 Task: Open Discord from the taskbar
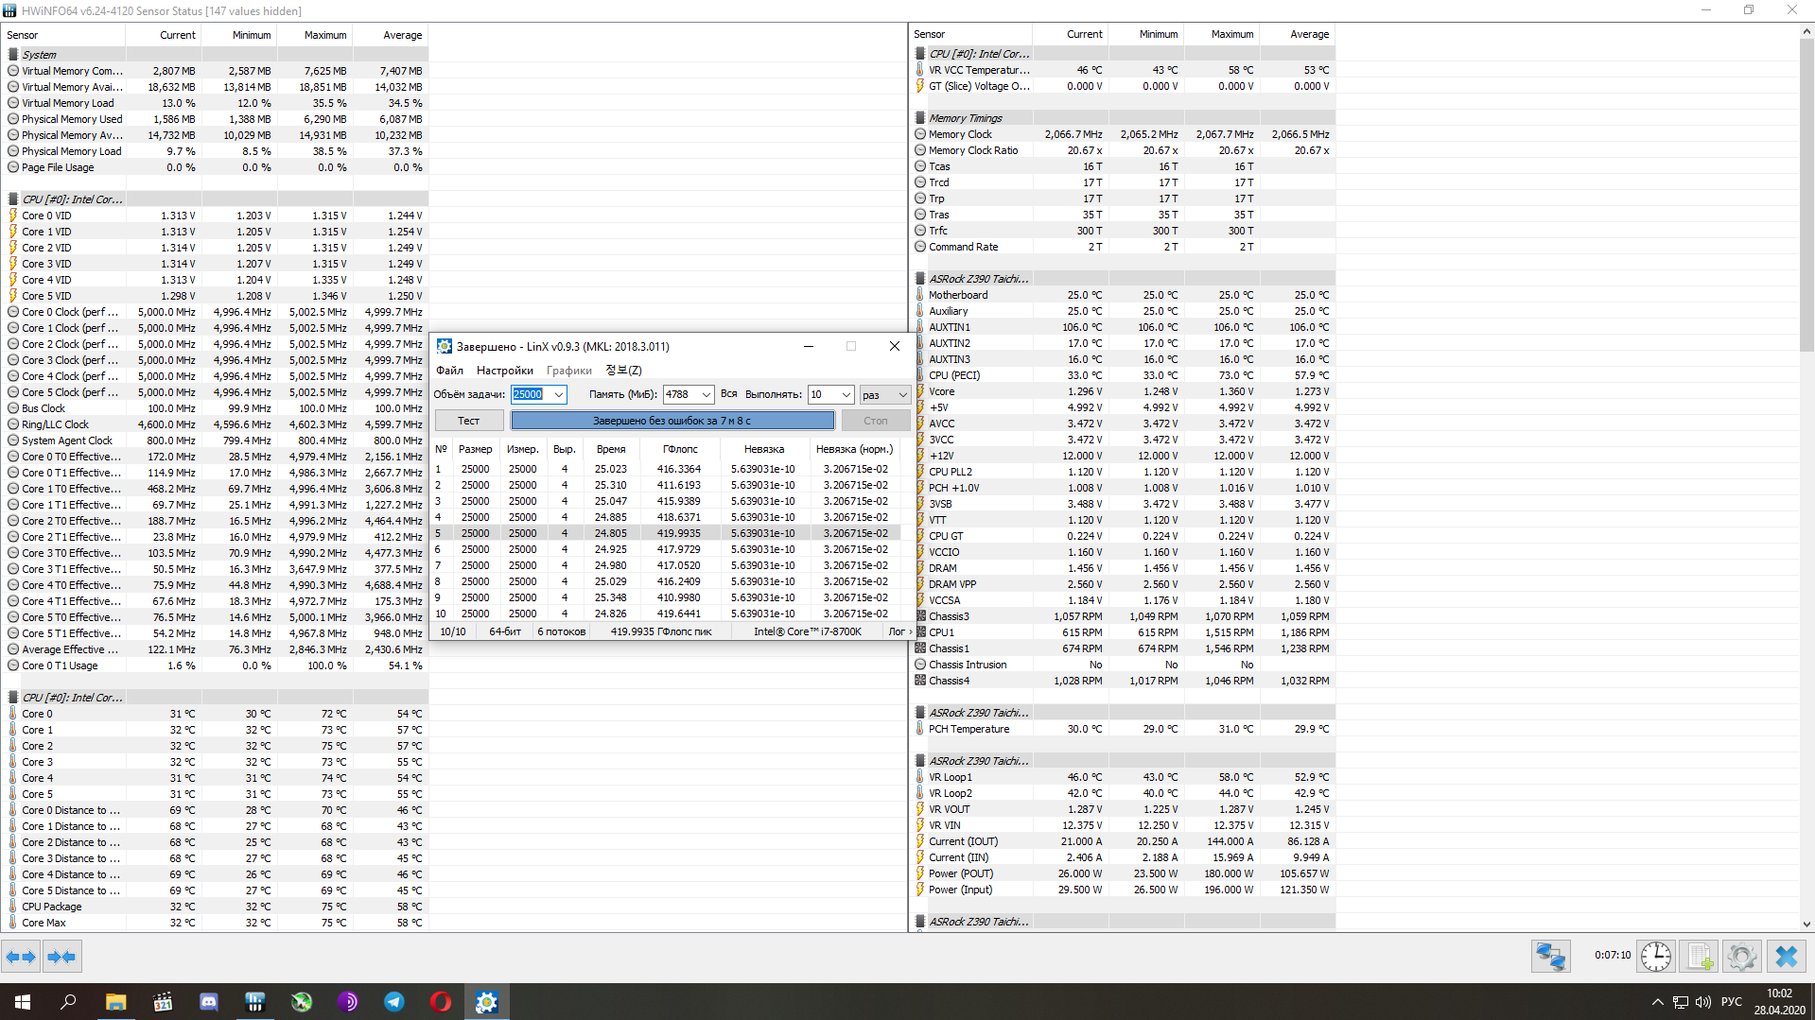(x=208, y=1002)
